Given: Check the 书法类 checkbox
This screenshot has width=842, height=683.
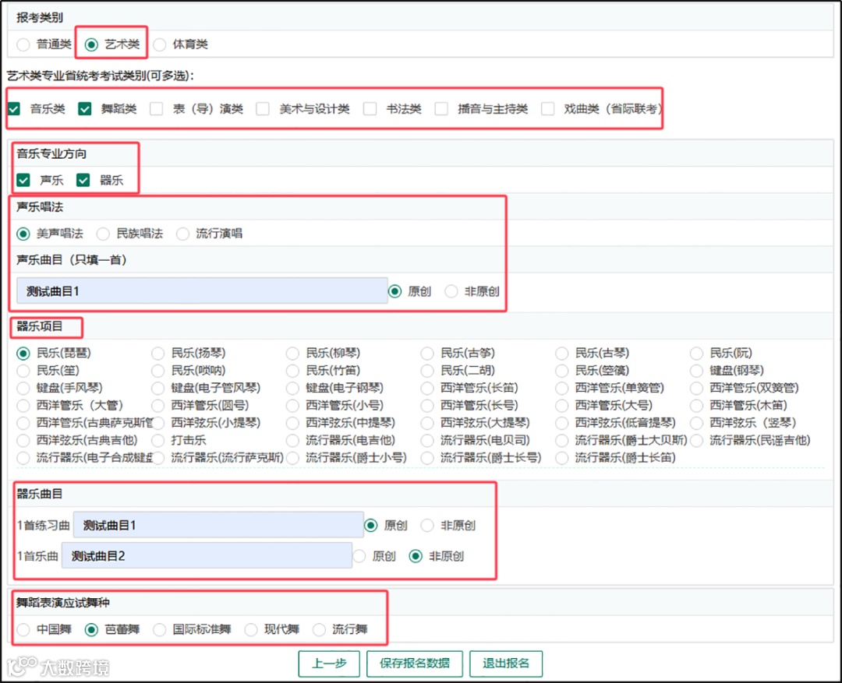Looking at the screenshot, I should click(x=370, y=109).
